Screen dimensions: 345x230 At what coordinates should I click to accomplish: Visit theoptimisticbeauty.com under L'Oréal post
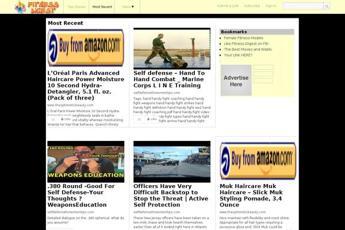pos(70,105)
